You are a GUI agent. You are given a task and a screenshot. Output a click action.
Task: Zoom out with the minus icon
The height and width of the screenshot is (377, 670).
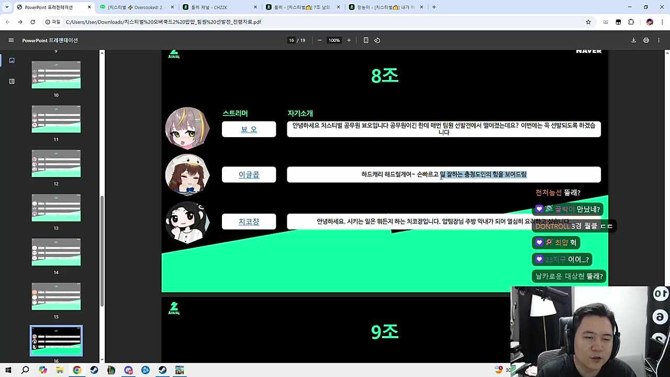coord(319,40)
